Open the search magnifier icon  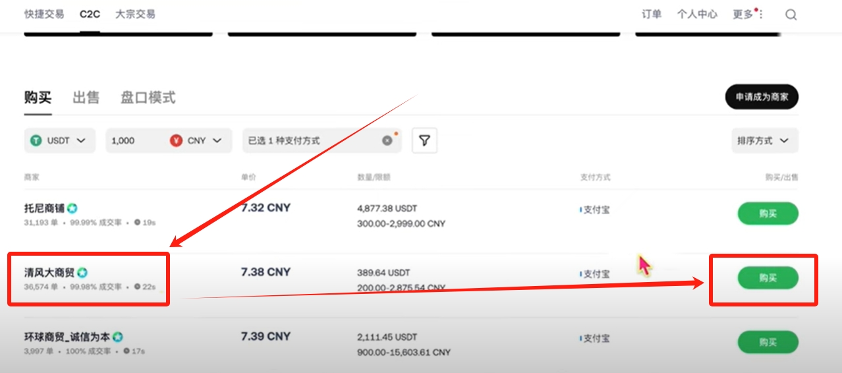791,15
